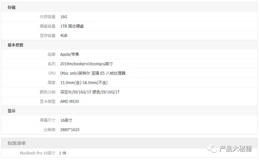The width and height of the screenshot is (260, 160).
Task: Select the 颜色分类 label
Action: point(47,92)
